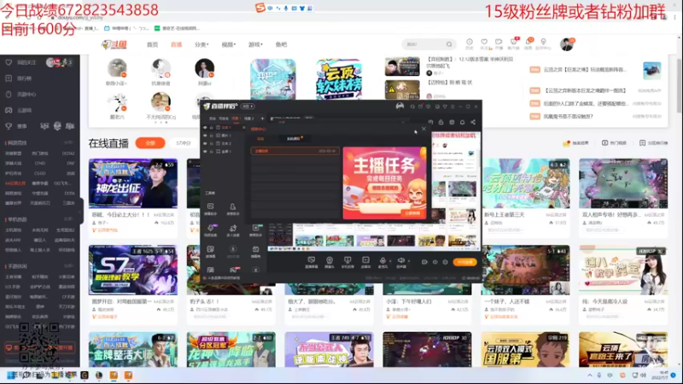
Task: Click the bell notification icon in companion window
Action: [x=462, y=122]
